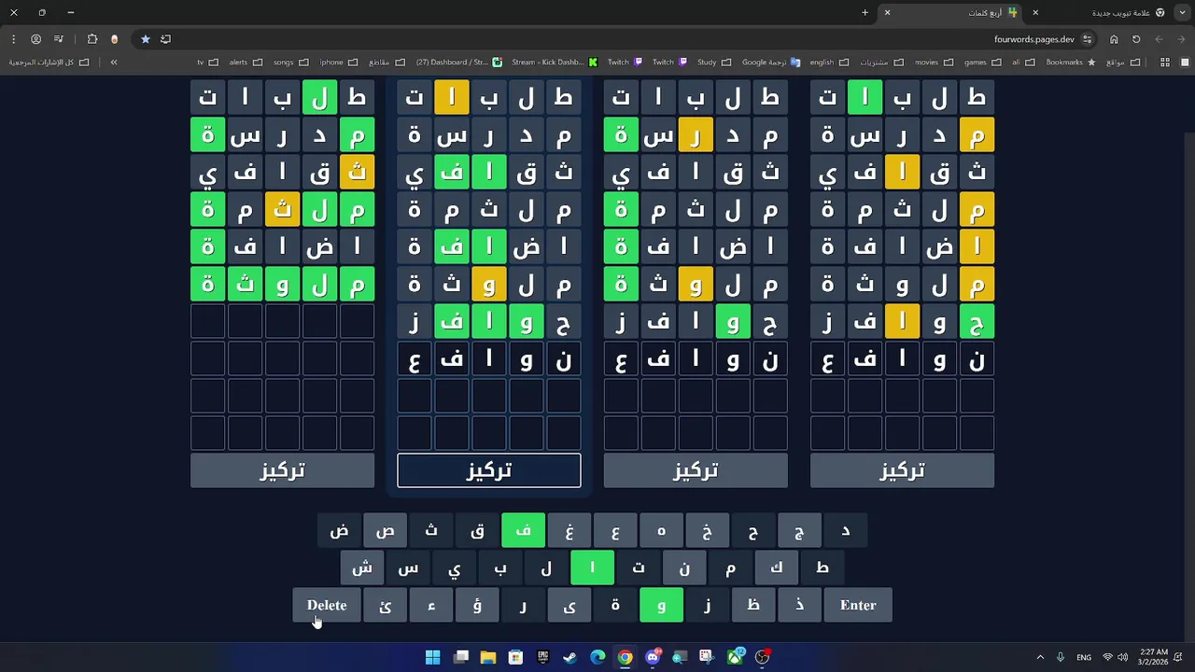Tap the خ key

tap(708, 530)
